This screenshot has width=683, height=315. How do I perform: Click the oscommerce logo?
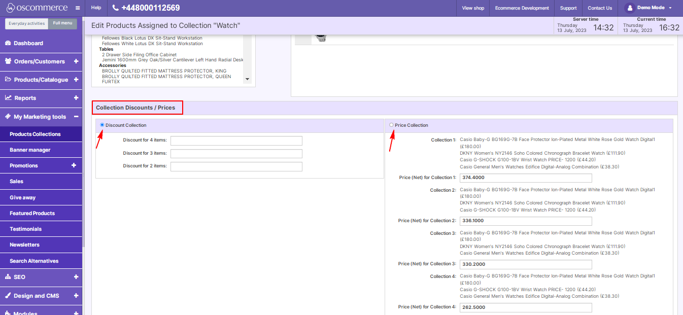tap(36, 8)
